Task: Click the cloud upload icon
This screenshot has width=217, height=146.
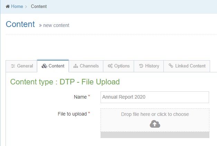Action: [x=155, y=124]
